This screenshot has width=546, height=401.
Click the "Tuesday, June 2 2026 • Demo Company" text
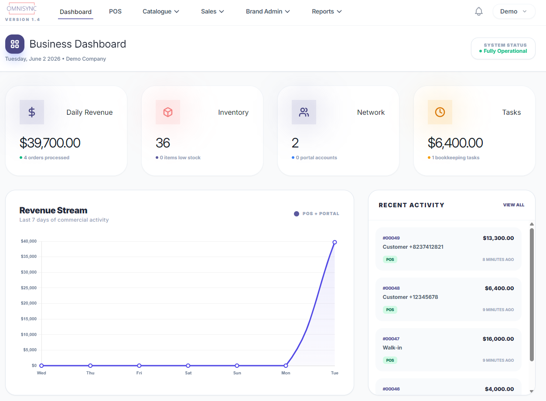(55, 59)
